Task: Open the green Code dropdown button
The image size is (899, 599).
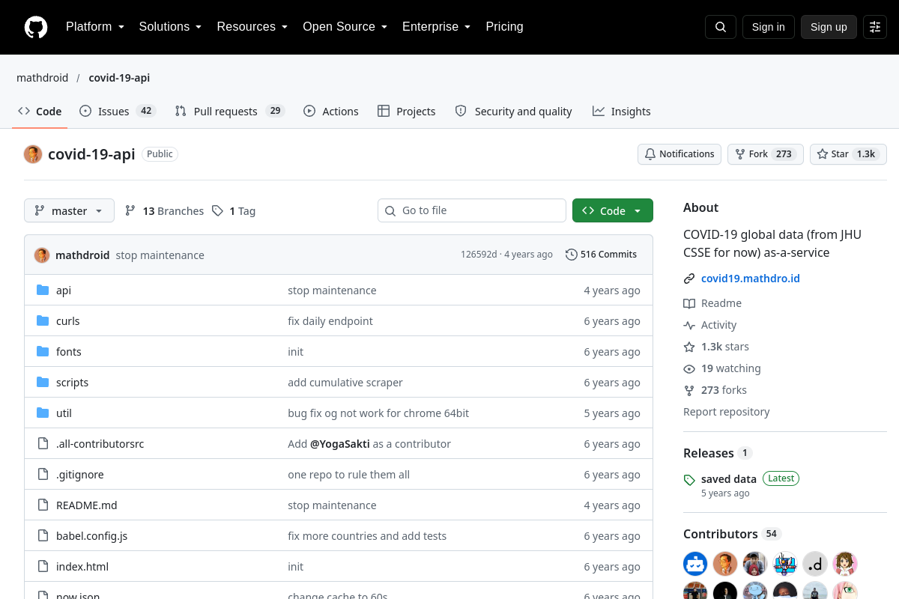Action: pos(613,210)
